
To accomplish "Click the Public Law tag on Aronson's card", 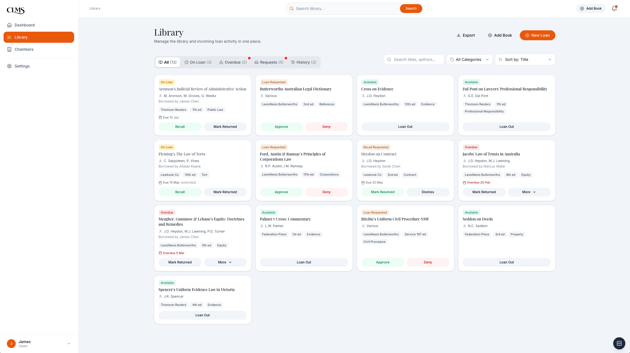I will [x=215, y=110].
